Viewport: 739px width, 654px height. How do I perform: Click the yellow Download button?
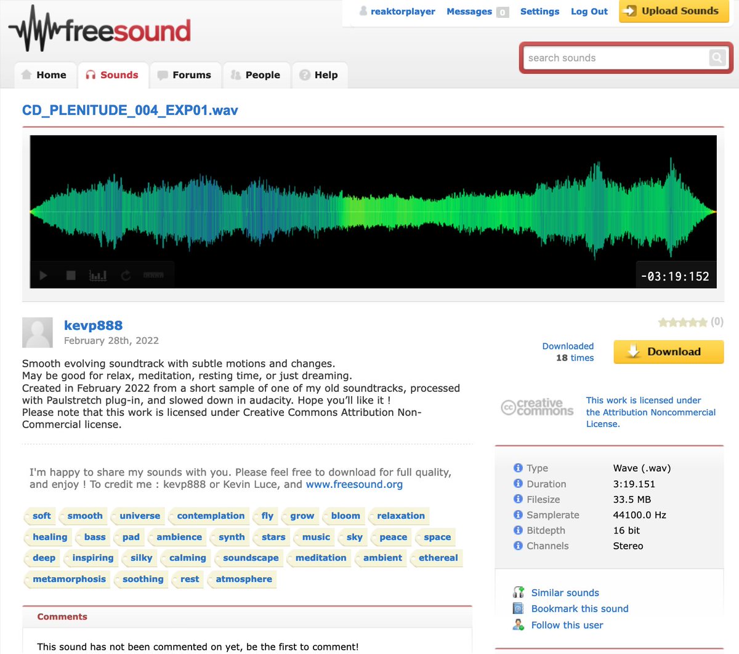[x=669, y=352]
